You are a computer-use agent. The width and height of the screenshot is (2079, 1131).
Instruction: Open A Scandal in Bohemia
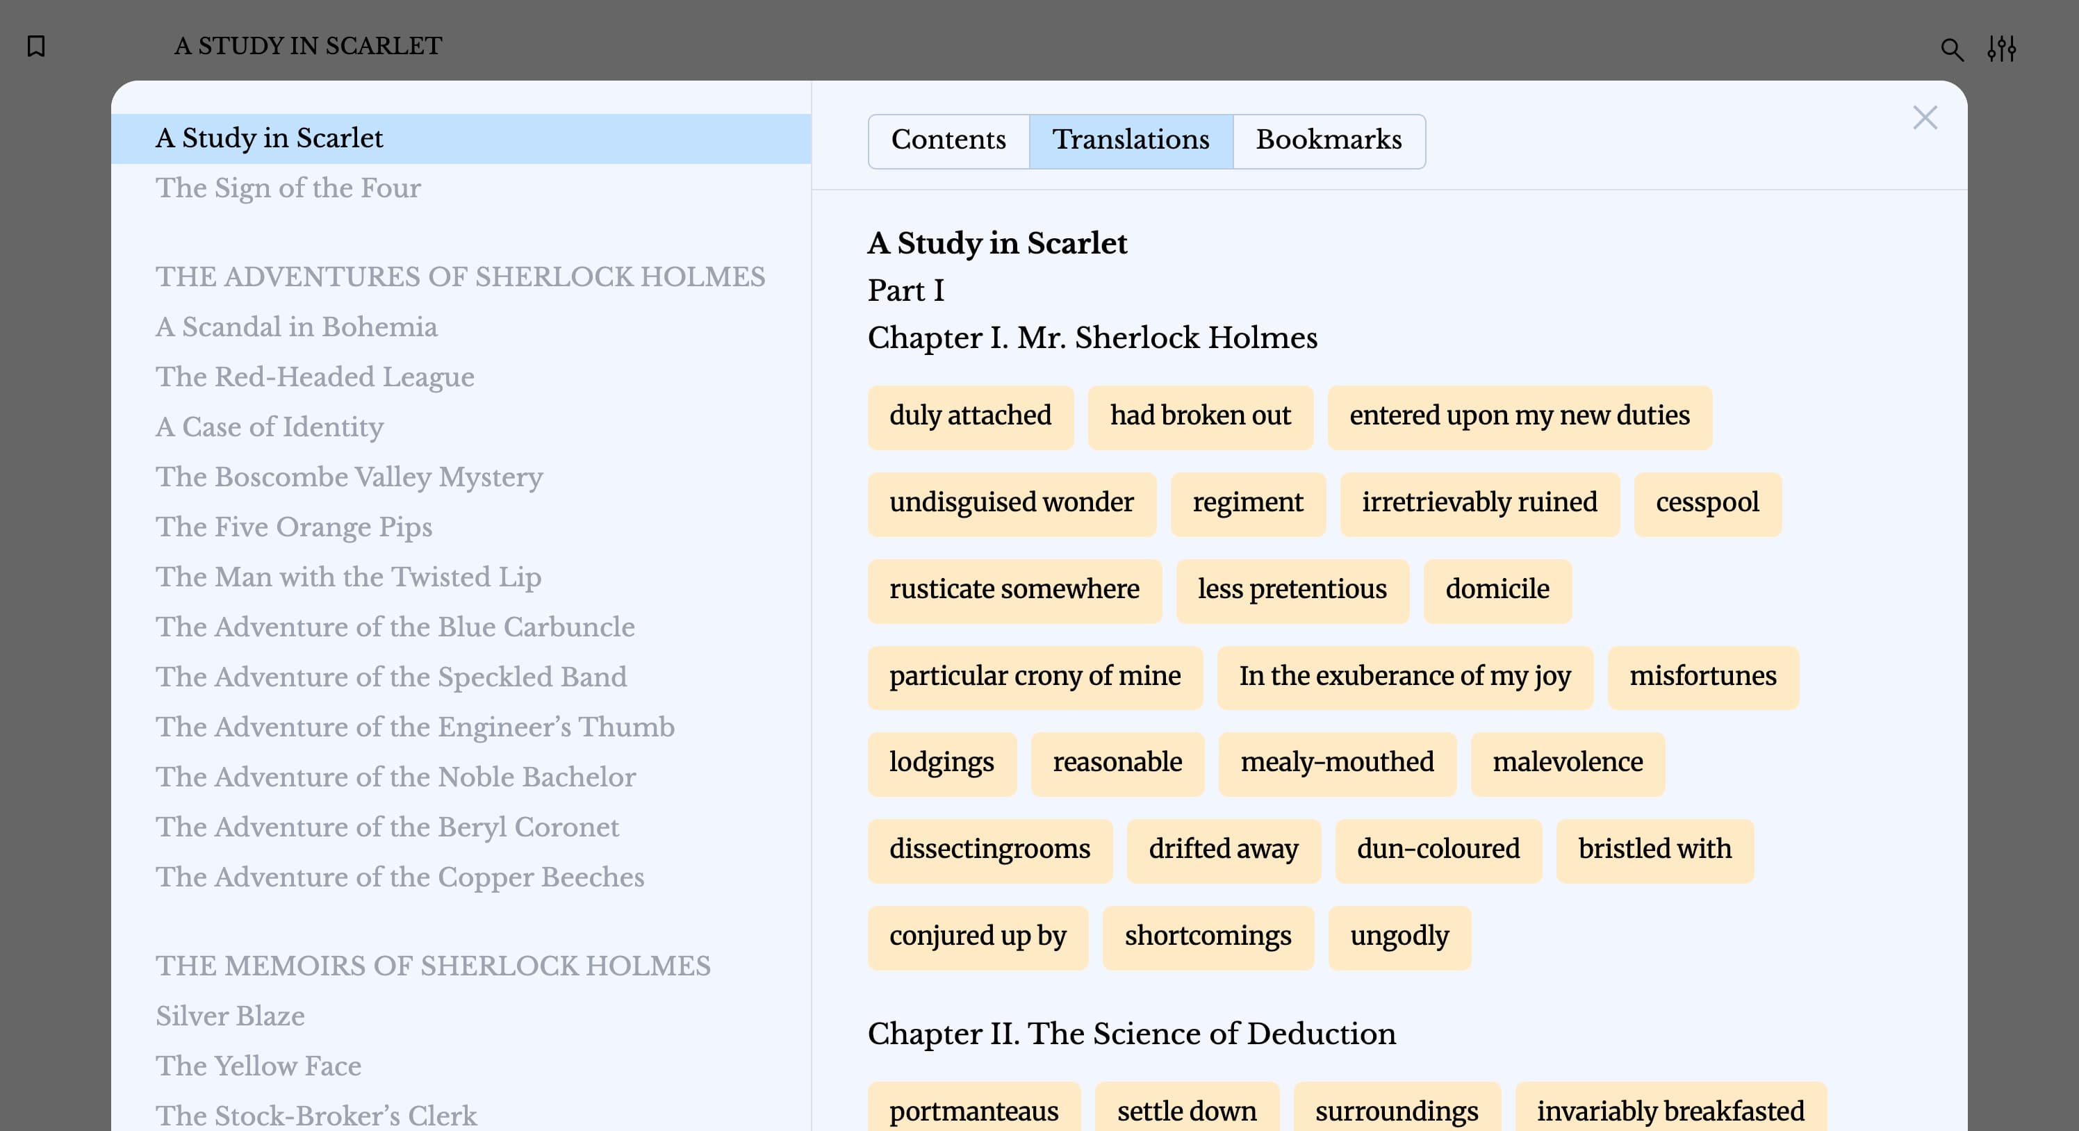tap(297, 327)
